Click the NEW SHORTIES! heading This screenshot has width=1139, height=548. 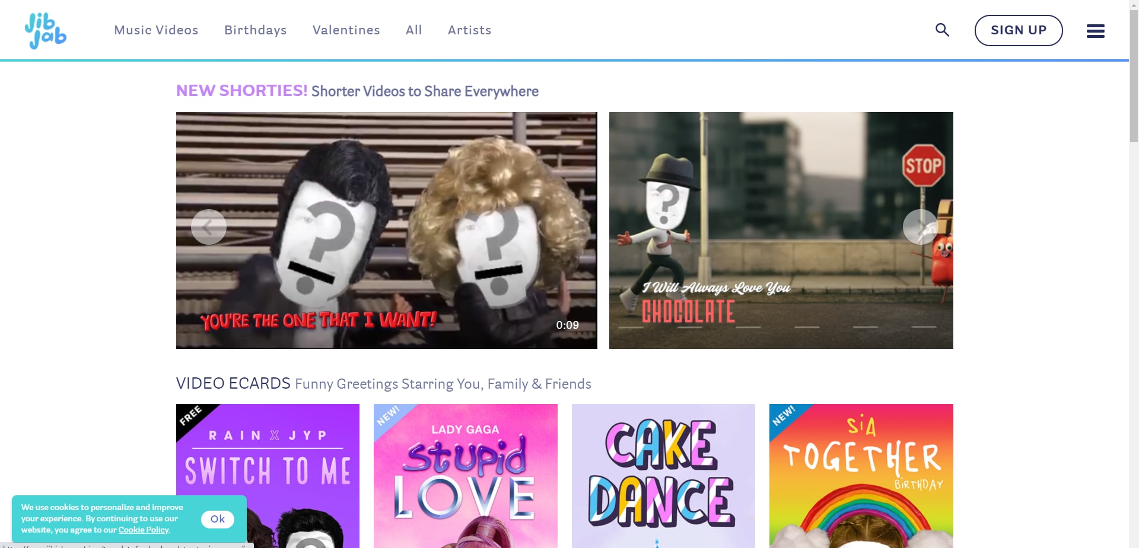(242, 91)
